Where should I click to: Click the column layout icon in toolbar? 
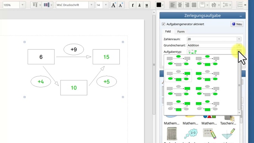point(35,5)
